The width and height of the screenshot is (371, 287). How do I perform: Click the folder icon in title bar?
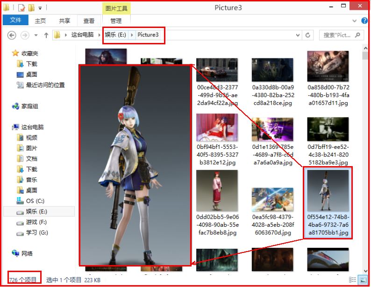7,7
